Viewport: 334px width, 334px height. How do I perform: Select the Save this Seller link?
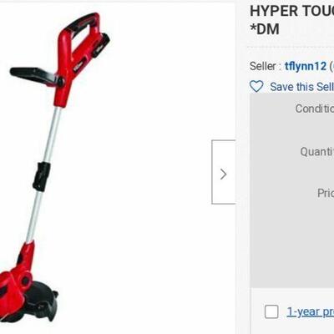(301, 87)
